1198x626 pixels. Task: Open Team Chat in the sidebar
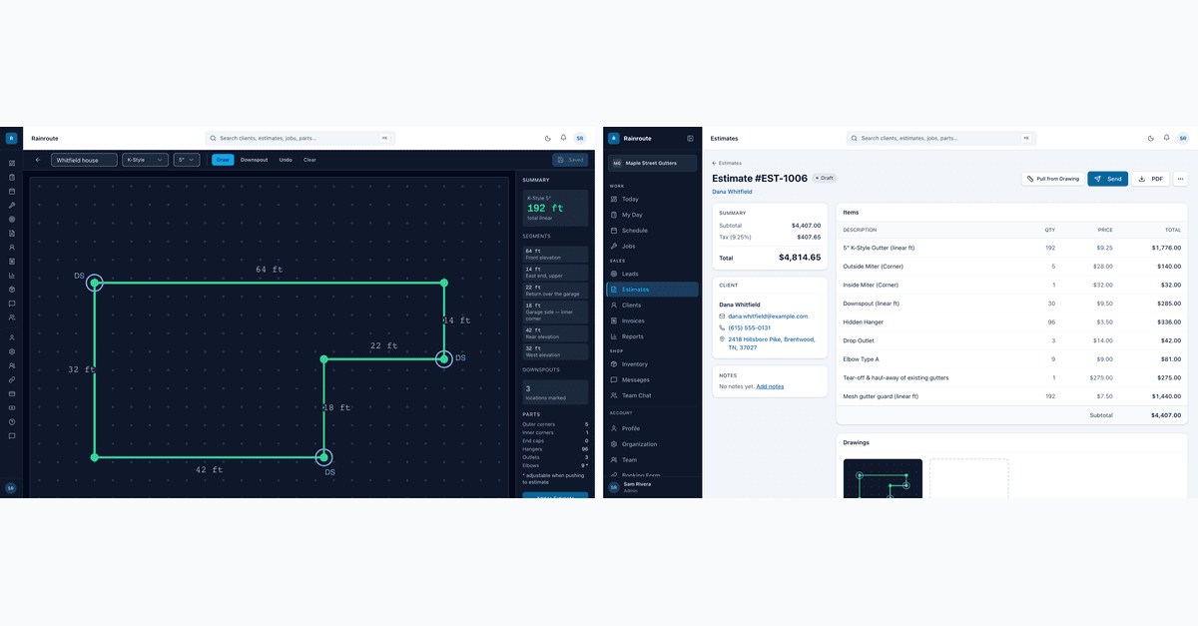652,395
